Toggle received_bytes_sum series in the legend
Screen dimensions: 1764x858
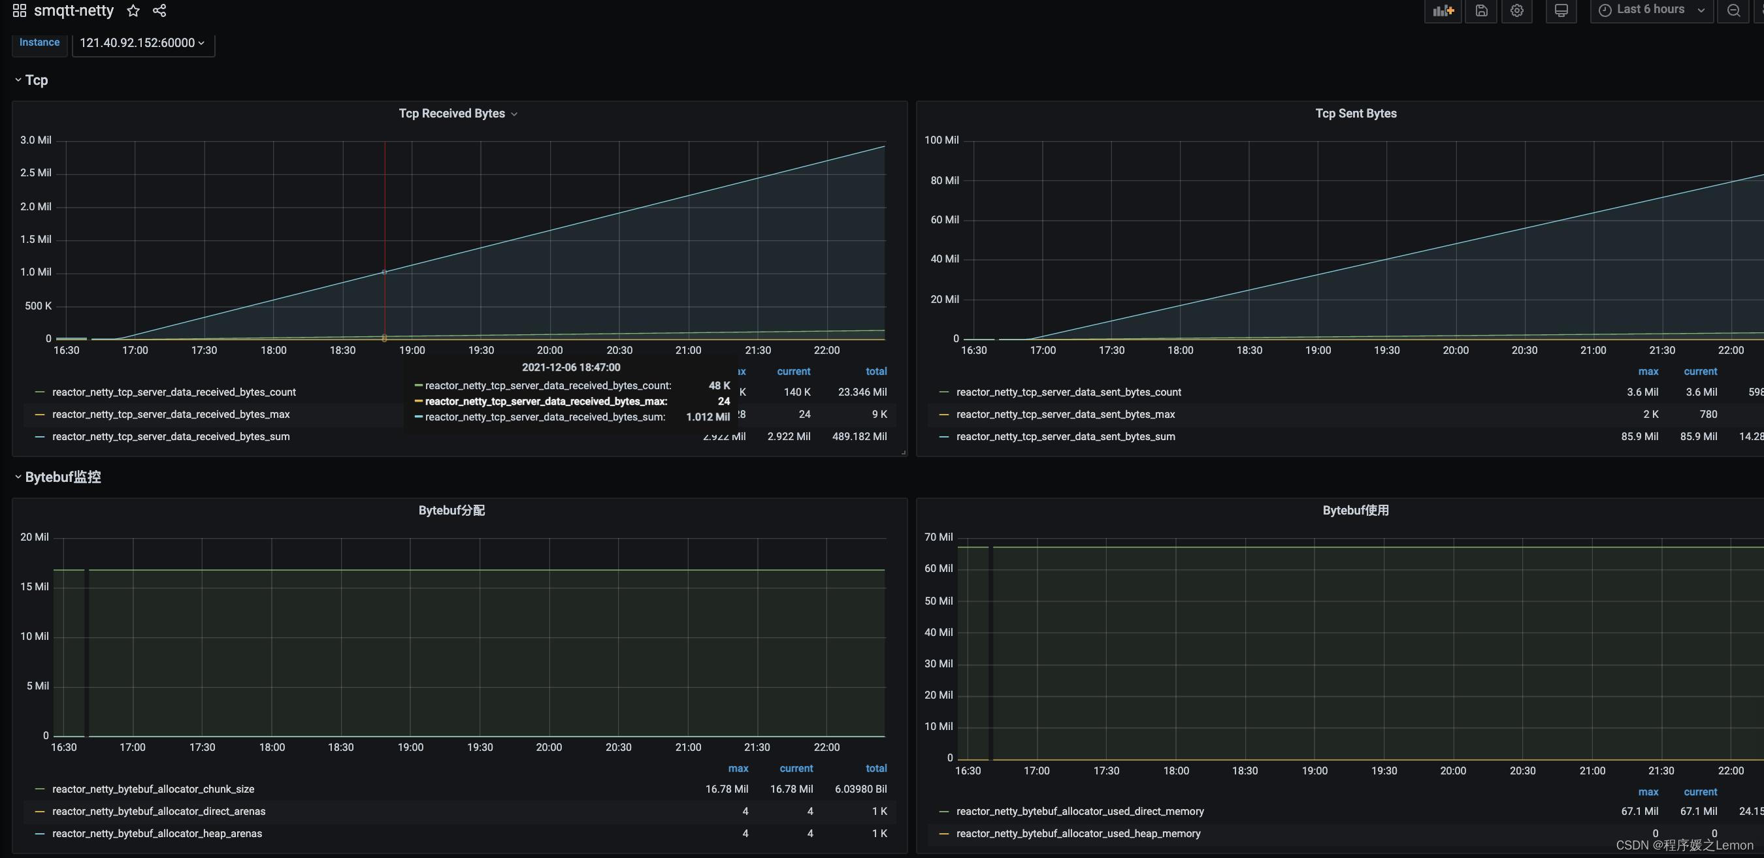click(171, 437)
